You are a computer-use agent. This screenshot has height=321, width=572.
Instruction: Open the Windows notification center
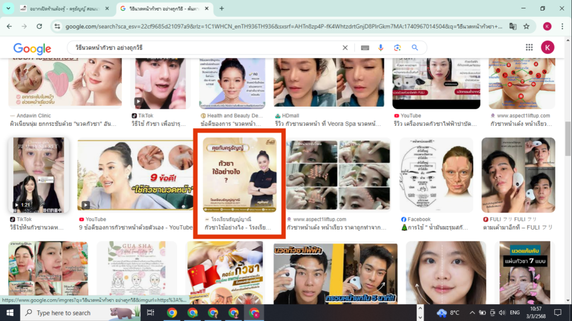click(x=557, y=313)
